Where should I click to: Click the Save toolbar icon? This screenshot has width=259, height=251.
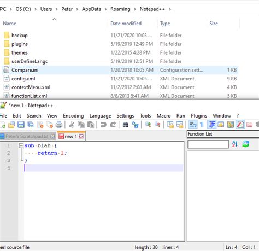pos(21,125)
